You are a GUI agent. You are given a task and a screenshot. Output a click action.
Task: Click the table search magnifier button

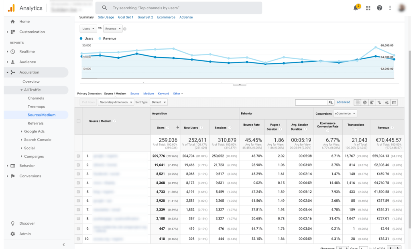click(x=331, y=102)
